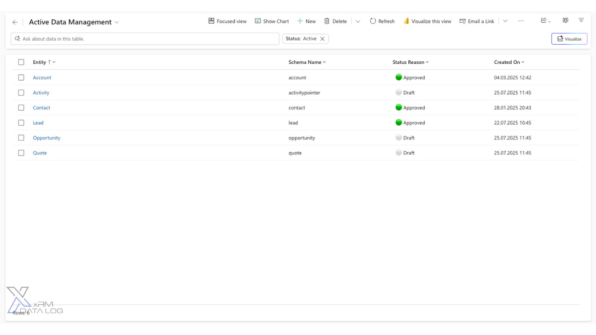Click Visualize this view in Power BI
596x335 pixels.
click(427, 21)
